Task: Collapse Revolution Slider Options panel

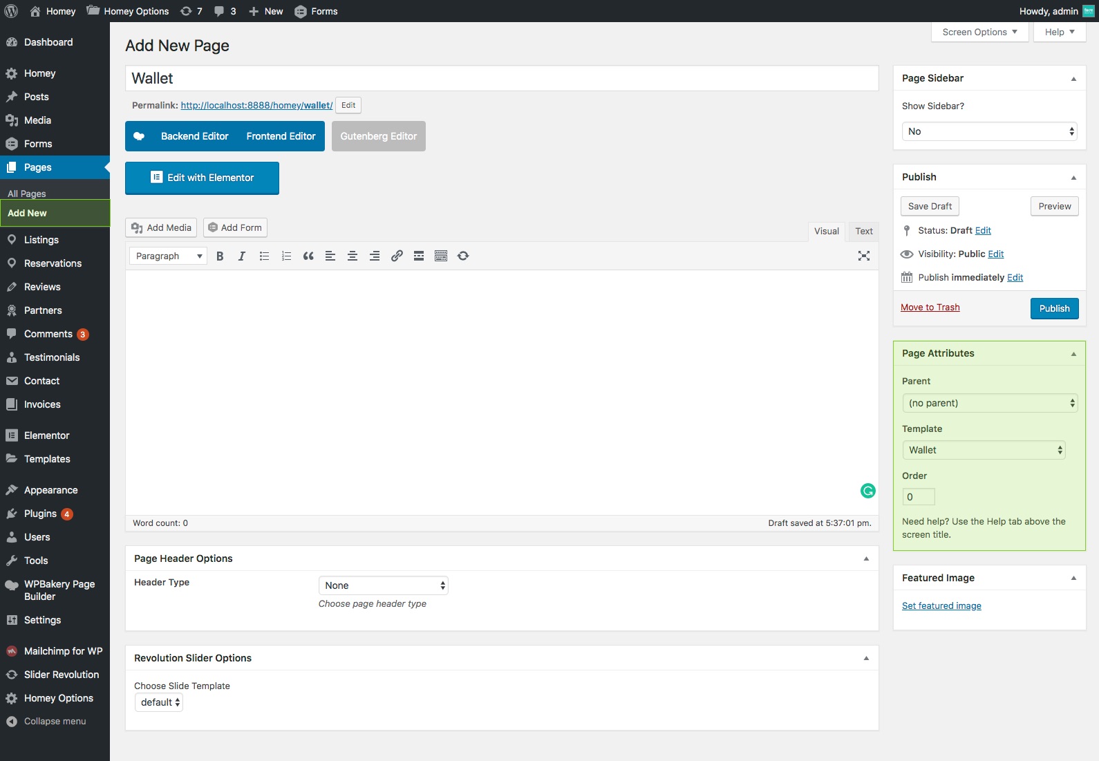Action: pos(866,658)
